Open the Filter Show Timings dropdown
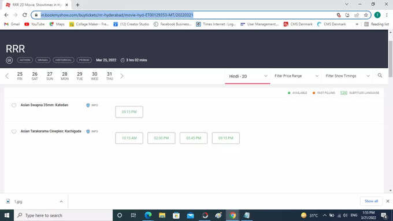This screenshot has width=393, height=221. (348, 76)
